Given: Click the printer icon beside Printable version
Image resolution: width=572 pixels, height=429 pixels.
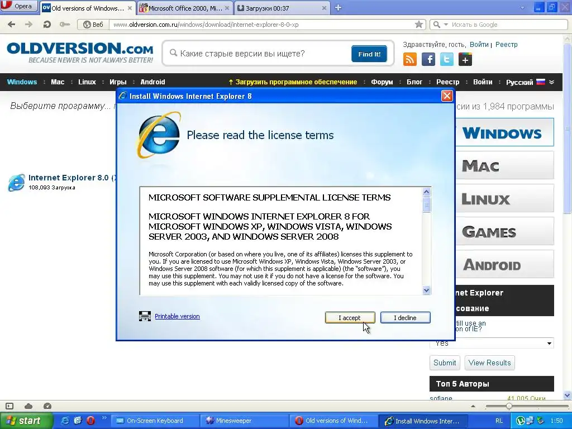Looking at the screenshot, I should click(x=145, y=316).
